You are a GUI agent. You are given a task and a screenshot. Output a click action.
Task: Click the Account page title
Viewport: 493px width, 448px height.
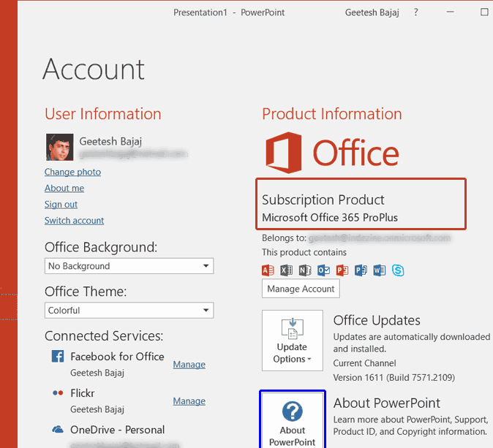[x=94, y=69]
